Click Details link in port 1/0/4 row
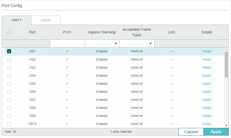Image resolution: width=231 pixels, height=138 pixels. [207, 76]
